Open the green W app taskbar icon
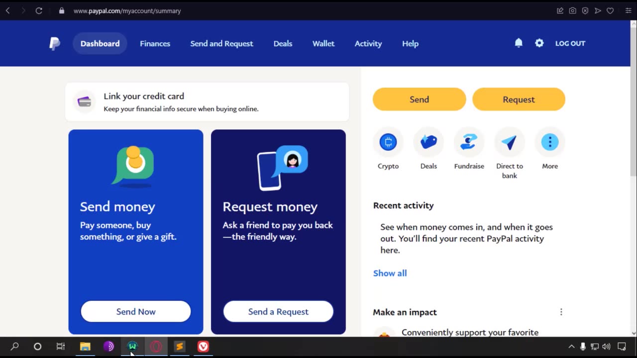The image size is (637, 358). pos(132,347)
